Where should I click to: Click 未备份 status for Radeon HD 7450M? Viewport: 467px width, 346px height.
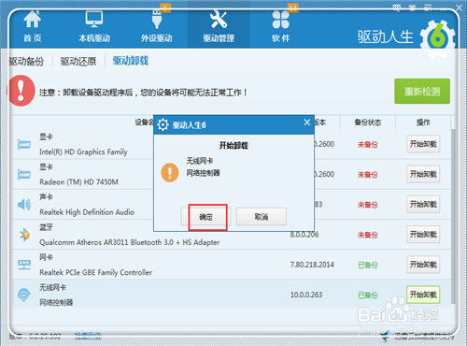click(x=367, y=175)
